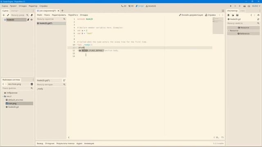The width and height of the screenshot is (262, 147).
Task: Switch to 2D workspace
Action: tap(124, 6)
